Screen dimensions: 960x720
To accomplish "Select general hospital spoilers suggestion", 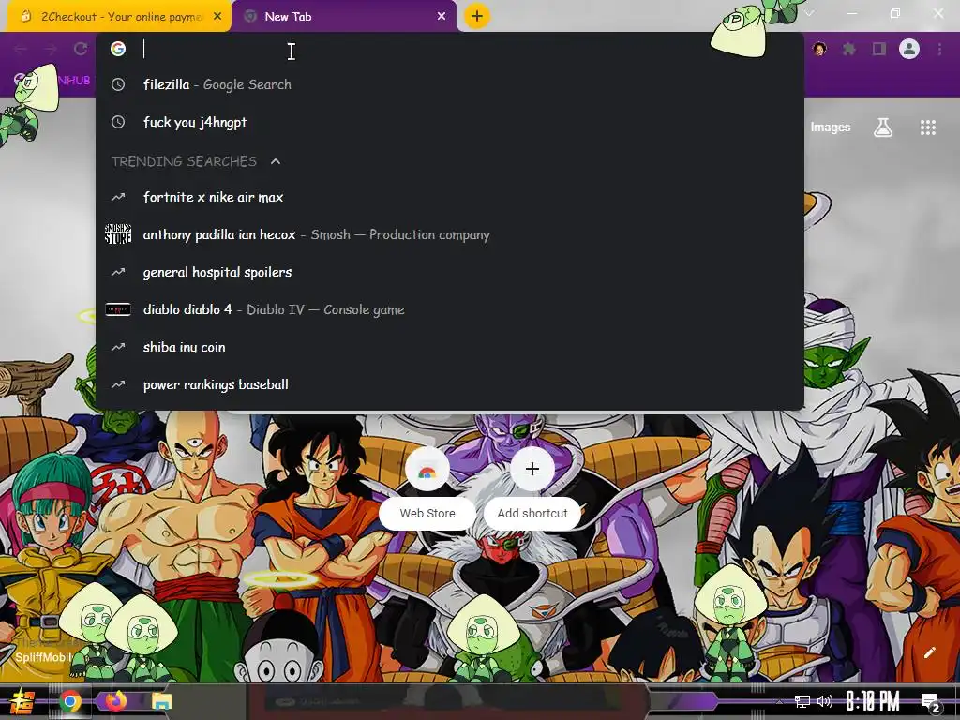I will click(450, 272).
